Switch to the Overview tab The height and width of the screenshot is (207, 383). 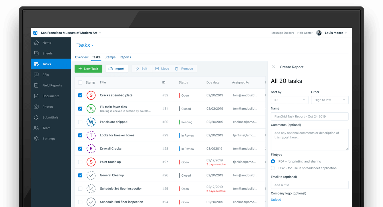click(x=82, y=57)
